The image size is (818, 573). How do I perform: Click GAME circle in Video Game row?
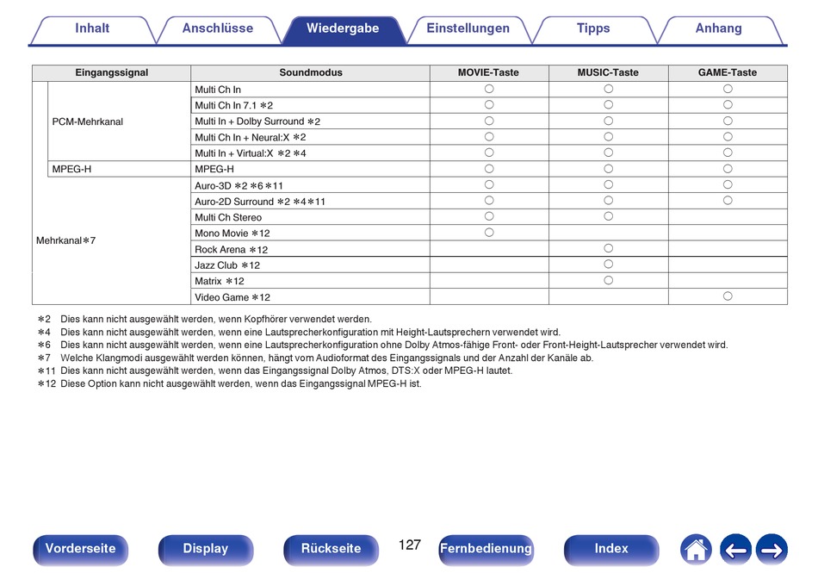[x=728, y=296]
